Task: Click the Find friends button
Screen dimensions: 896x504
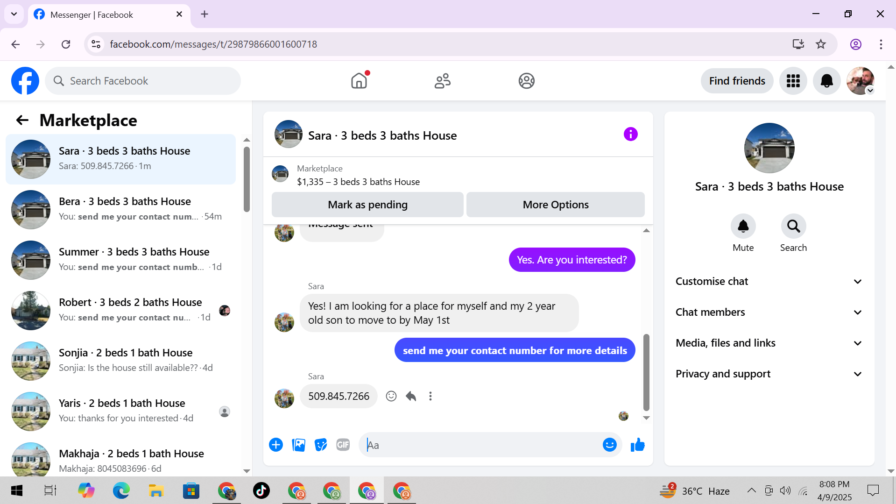Action: 737,81
